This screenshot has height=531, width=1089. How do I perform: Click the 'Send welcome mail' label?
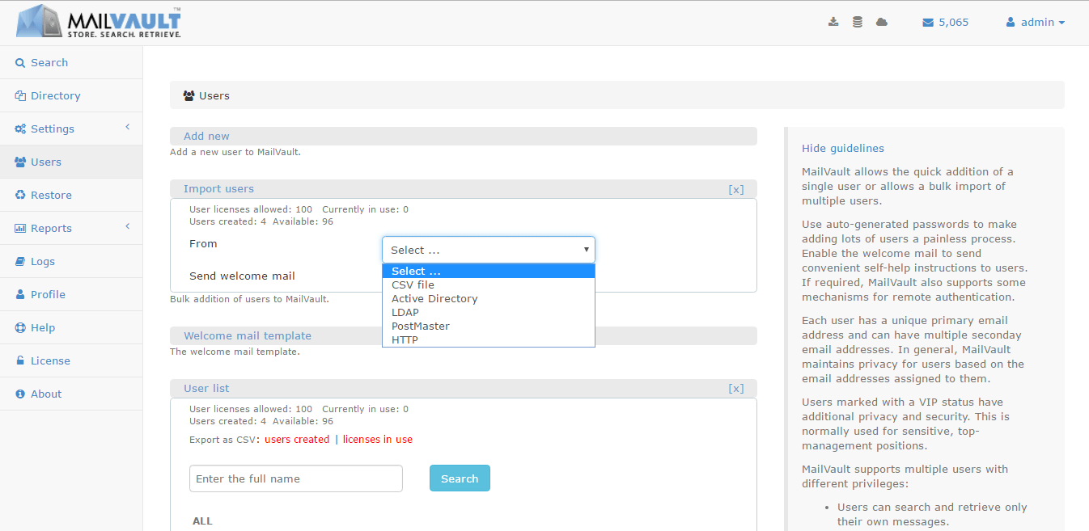coord(242,276)
